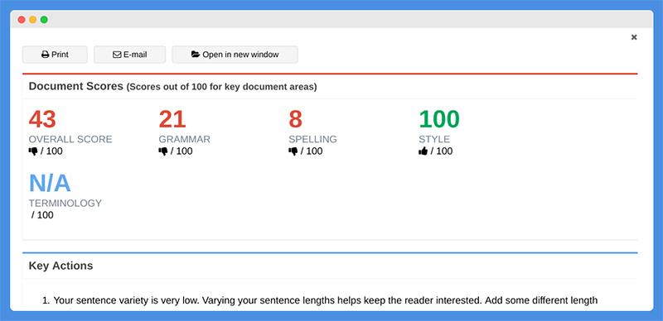
Task: Click the GRAMMAR label
Action: [184, 139]
